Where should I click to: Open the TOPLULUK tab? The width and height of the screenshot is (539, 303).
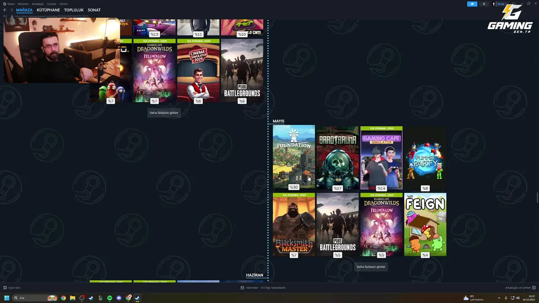[74, 10]
